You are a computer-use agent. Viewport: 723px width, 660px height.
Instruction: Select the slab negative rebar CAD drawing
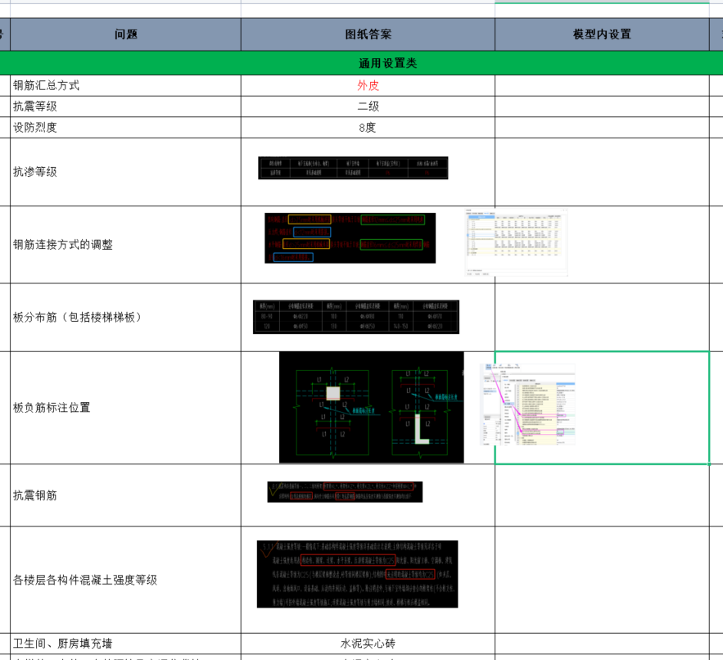371,408
